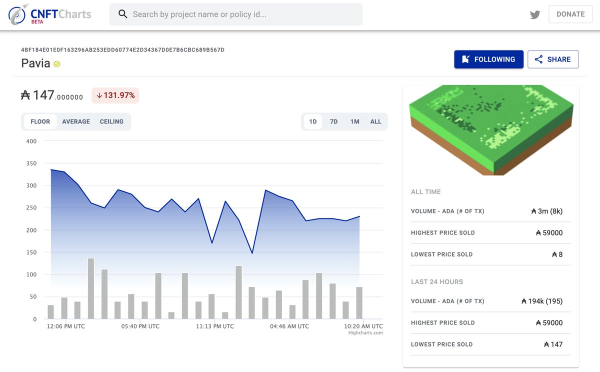The height and width of the screenshot is (372, 600).
Task: Open the Highcharts.com credit link
Action: point(366,332)
